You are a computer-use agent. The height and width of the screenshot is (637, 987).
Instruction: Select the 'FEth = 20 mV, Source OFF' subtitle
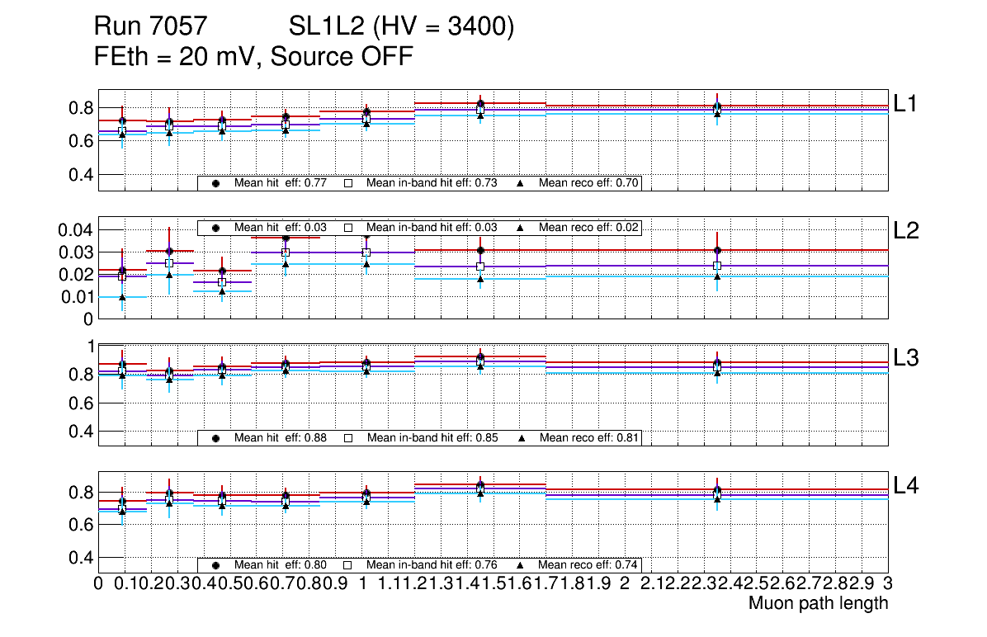coord(253,57)
